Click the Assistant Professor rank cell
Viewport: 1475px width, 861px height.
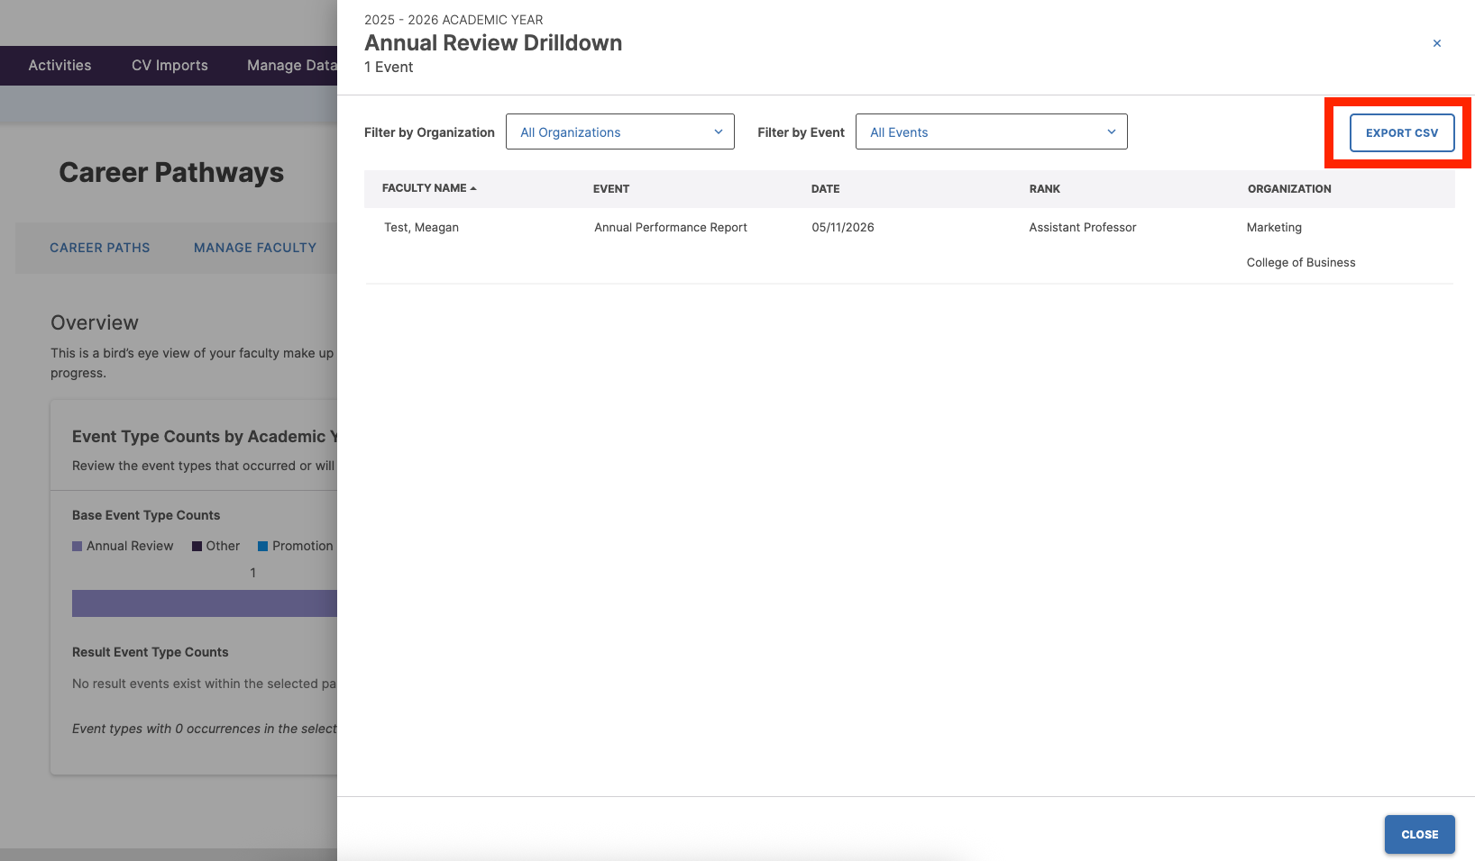coord(1083,227)
